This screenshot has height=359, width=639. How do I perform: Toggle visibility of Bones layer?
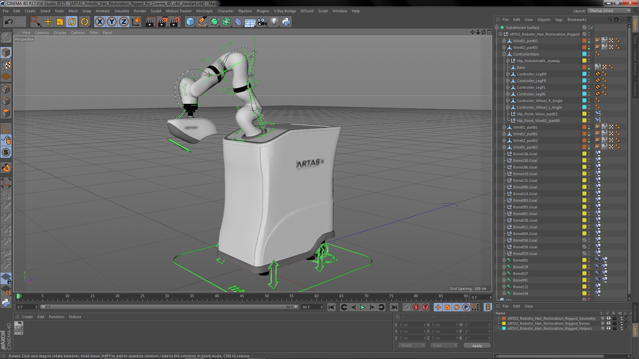pyautogui.click(x=608, y=323)
